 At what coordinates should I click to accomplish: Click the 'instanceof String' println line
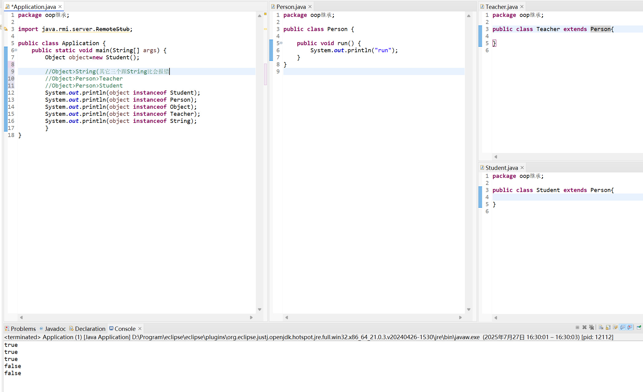(x=121, y=121)
